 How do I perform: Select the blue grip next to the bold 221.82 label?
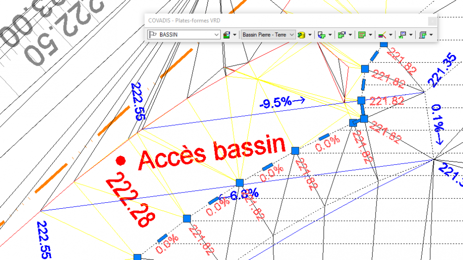coord(361,100)
